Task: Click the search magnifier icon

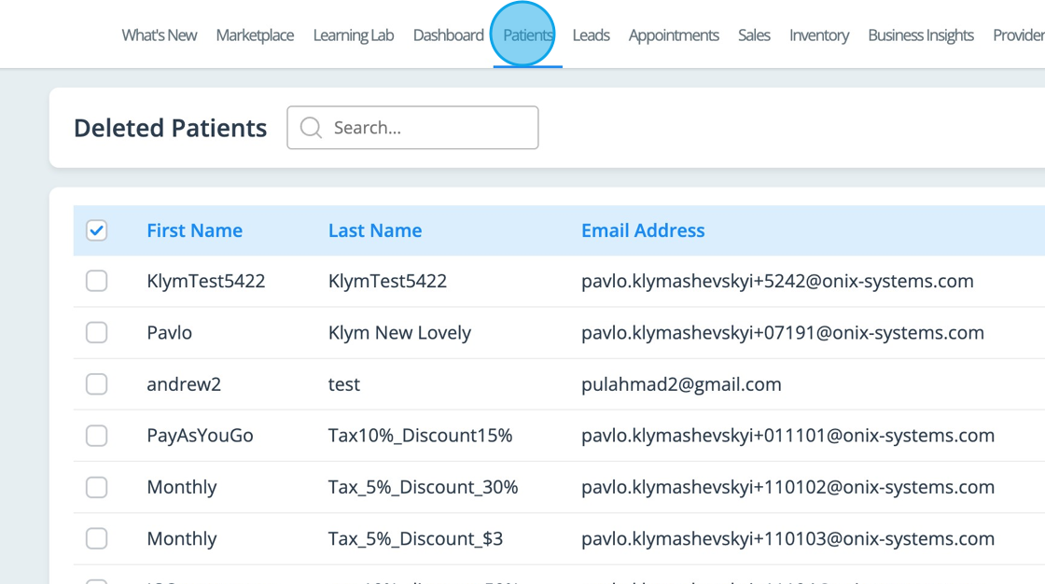Action: (311, 128)
